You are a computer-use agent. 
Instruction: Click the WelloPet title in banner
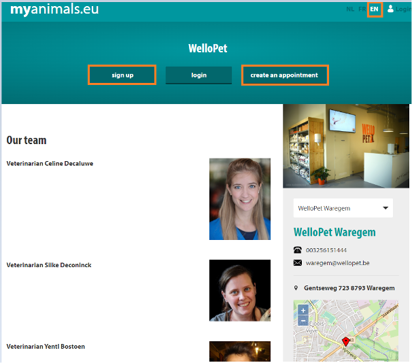pos(207,48)
